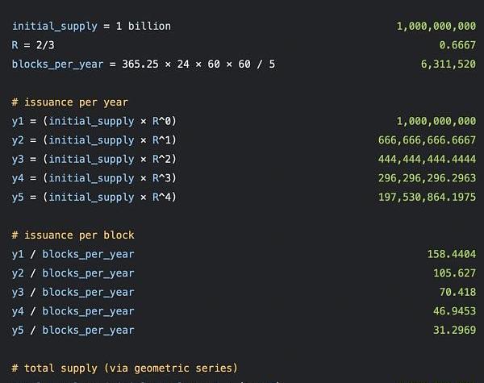Click the blocks_per_year definition line
484x383 pixels.
[x=143, y=64]
